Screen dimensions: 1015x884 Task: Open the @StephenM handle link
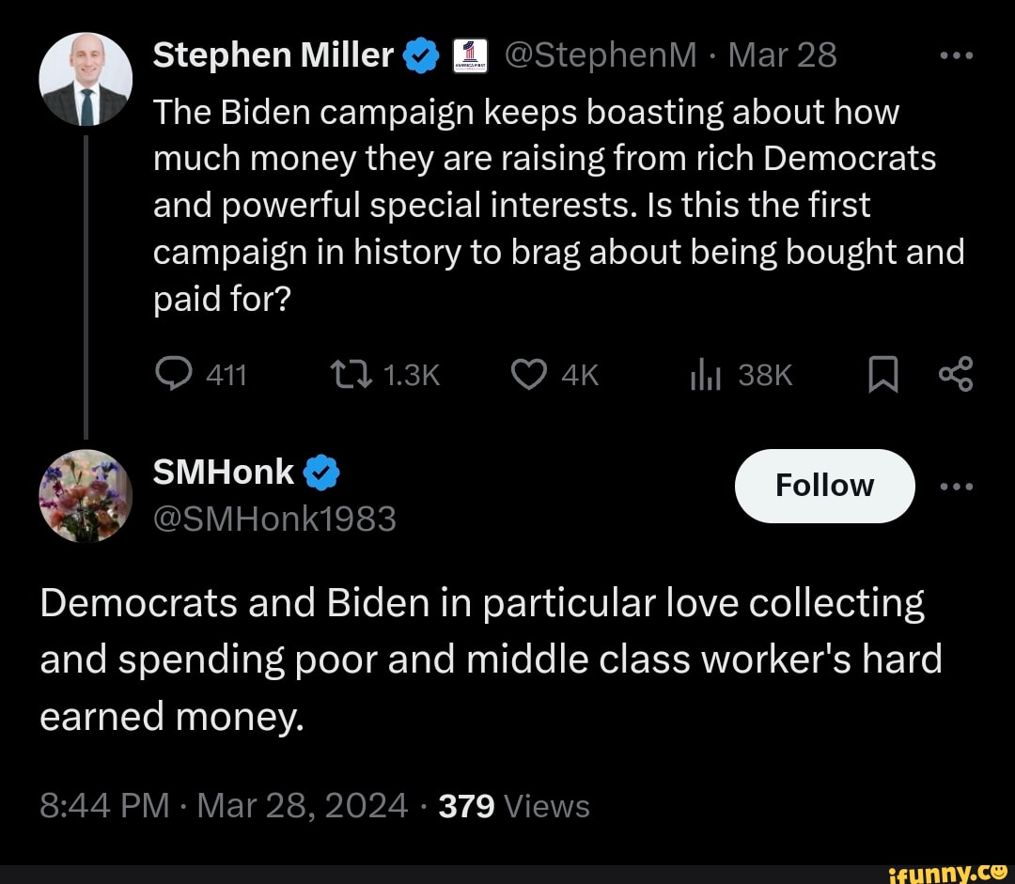[601, 55]
